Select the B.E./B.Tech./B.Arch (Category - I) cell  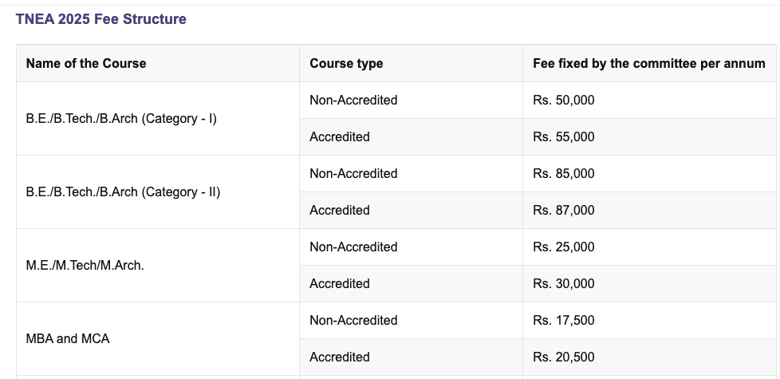121,119
